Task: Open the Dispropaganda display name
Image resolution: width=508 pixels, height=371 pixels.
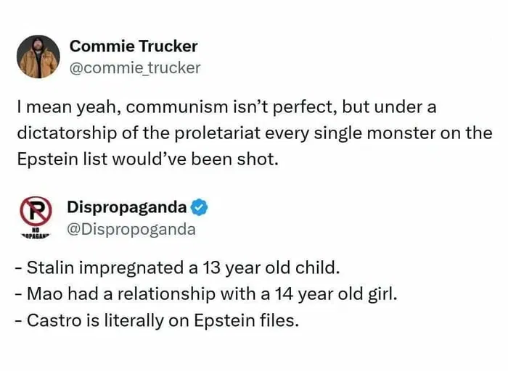Action: (x=126, y=207)
